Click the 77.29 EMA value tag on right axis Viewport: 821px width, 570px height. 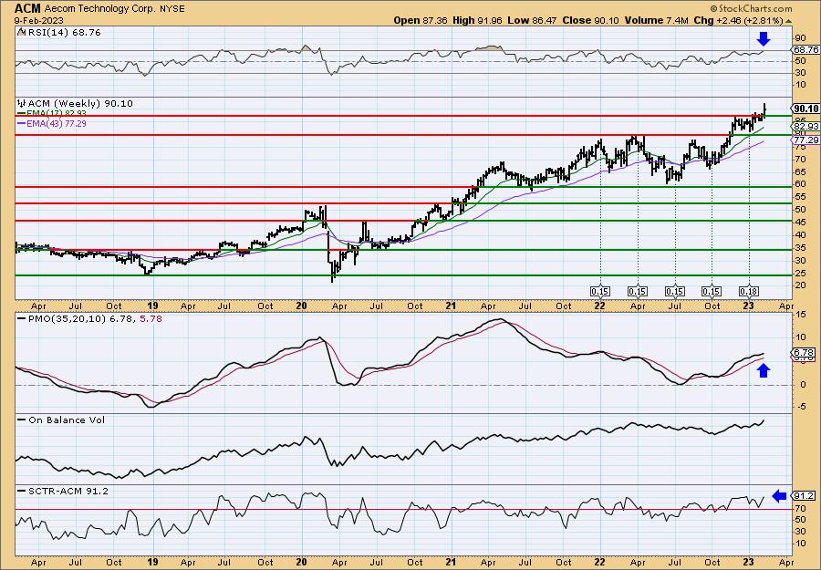805,140
